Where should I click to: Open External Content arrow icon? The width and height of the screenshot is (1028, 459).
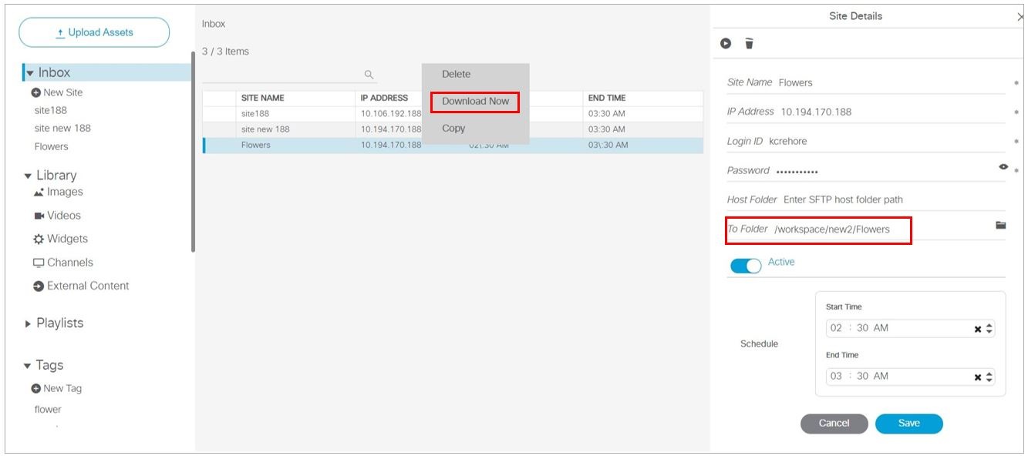pyautogui.click(x=39, y=286)
